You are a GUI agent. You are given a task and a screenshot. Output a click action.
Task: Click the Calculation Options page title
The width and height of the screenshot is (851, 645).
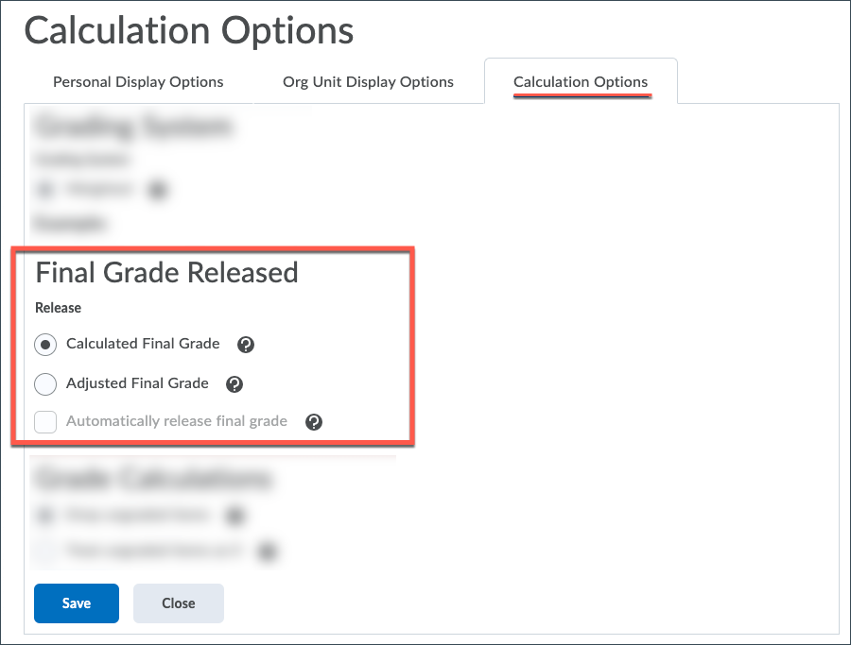(189, 31)
